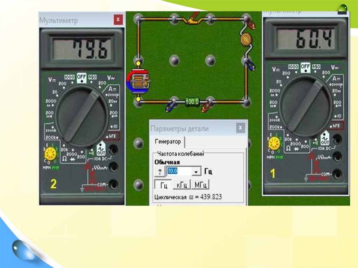Click the top-left board node
The width and height of the screenshot is (358, 268).
[x=138, y=19]
